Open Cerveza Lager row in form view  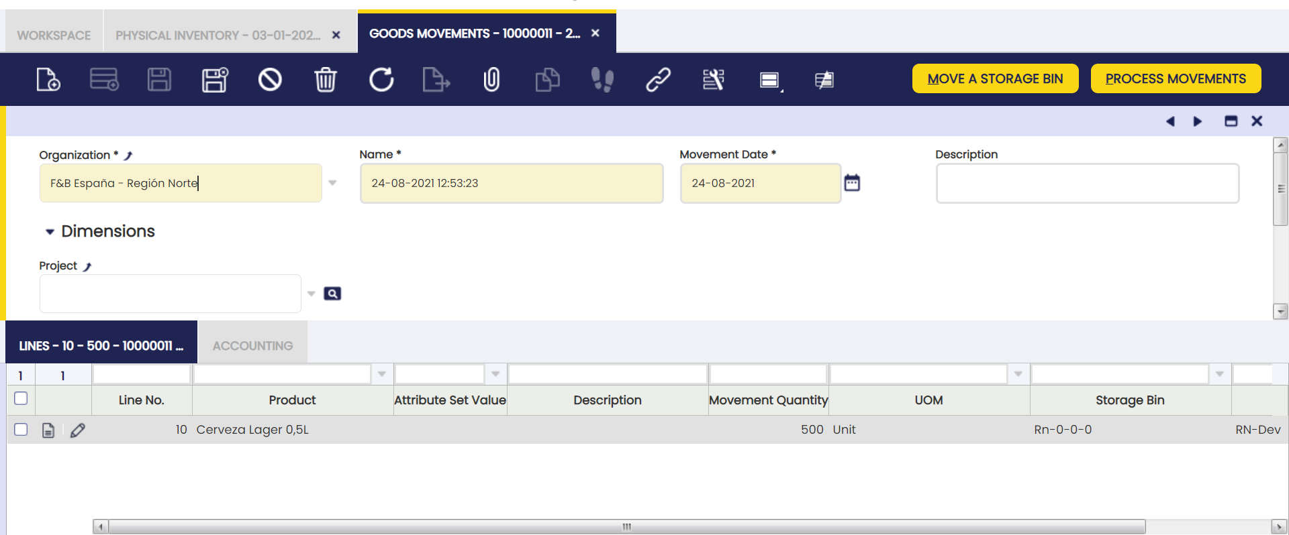(48, 430)
